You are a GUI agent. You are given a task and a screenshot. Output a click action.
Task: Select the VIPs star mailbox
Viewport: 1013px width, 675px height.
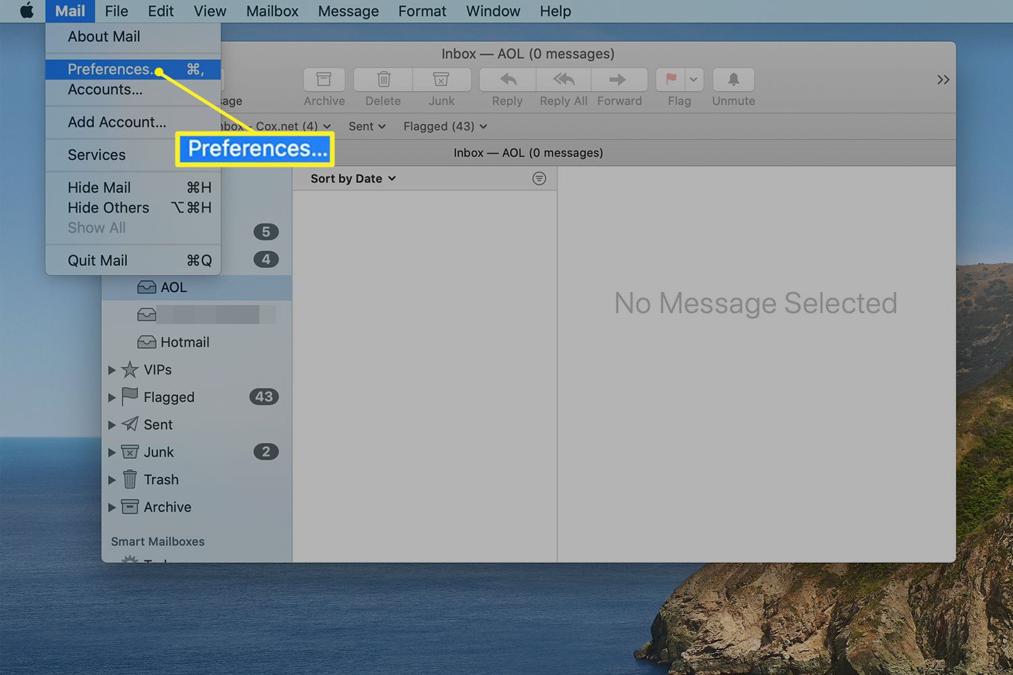tap(157, 370)
